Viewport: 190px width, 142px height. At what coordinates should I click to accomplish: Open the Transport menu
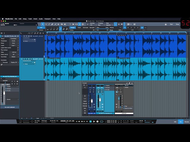[47, 19]
